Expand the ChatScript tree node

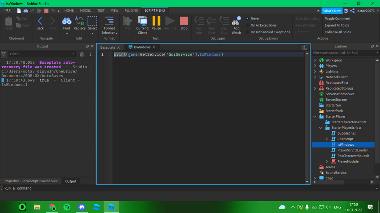point(327,139)
